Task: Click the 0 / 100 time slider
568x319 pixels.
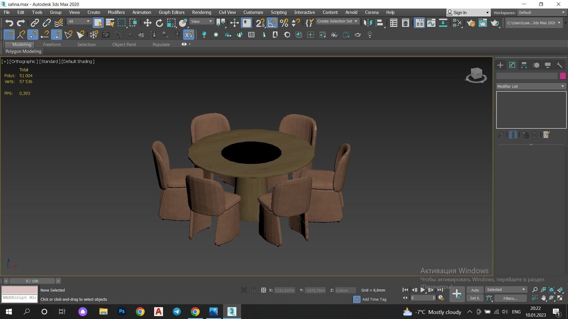Action: [x=32, y=281]
